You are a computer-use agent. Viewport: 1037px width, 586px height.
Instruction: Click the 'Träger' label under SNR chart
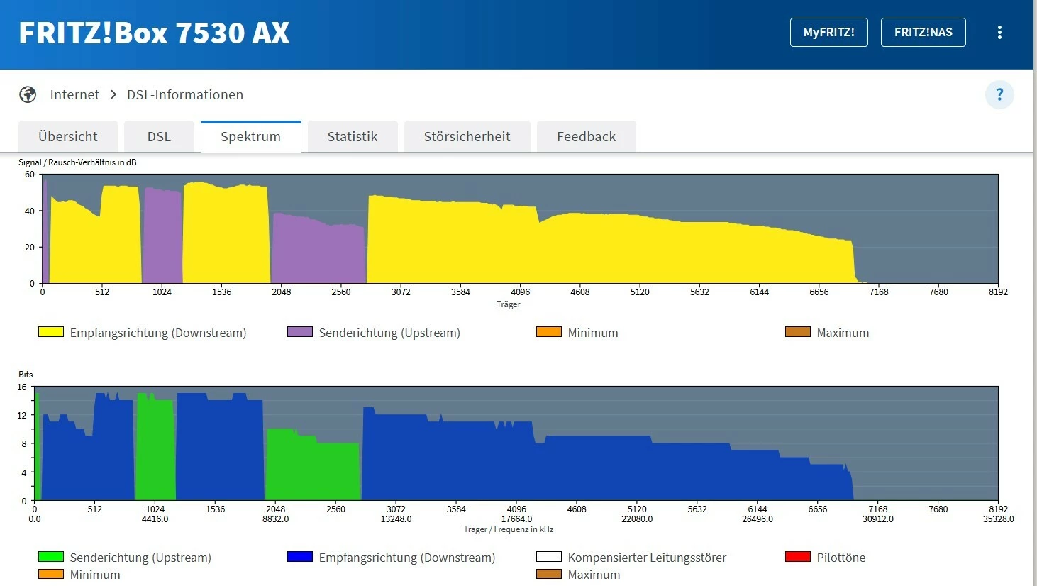click(x=509, y=304)
